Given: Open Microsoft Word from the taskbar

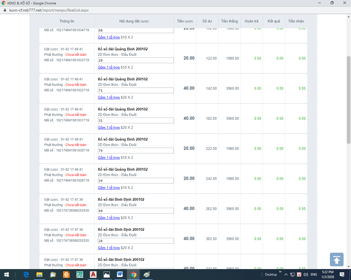Looking at the screenshot, I should [120, 275].
